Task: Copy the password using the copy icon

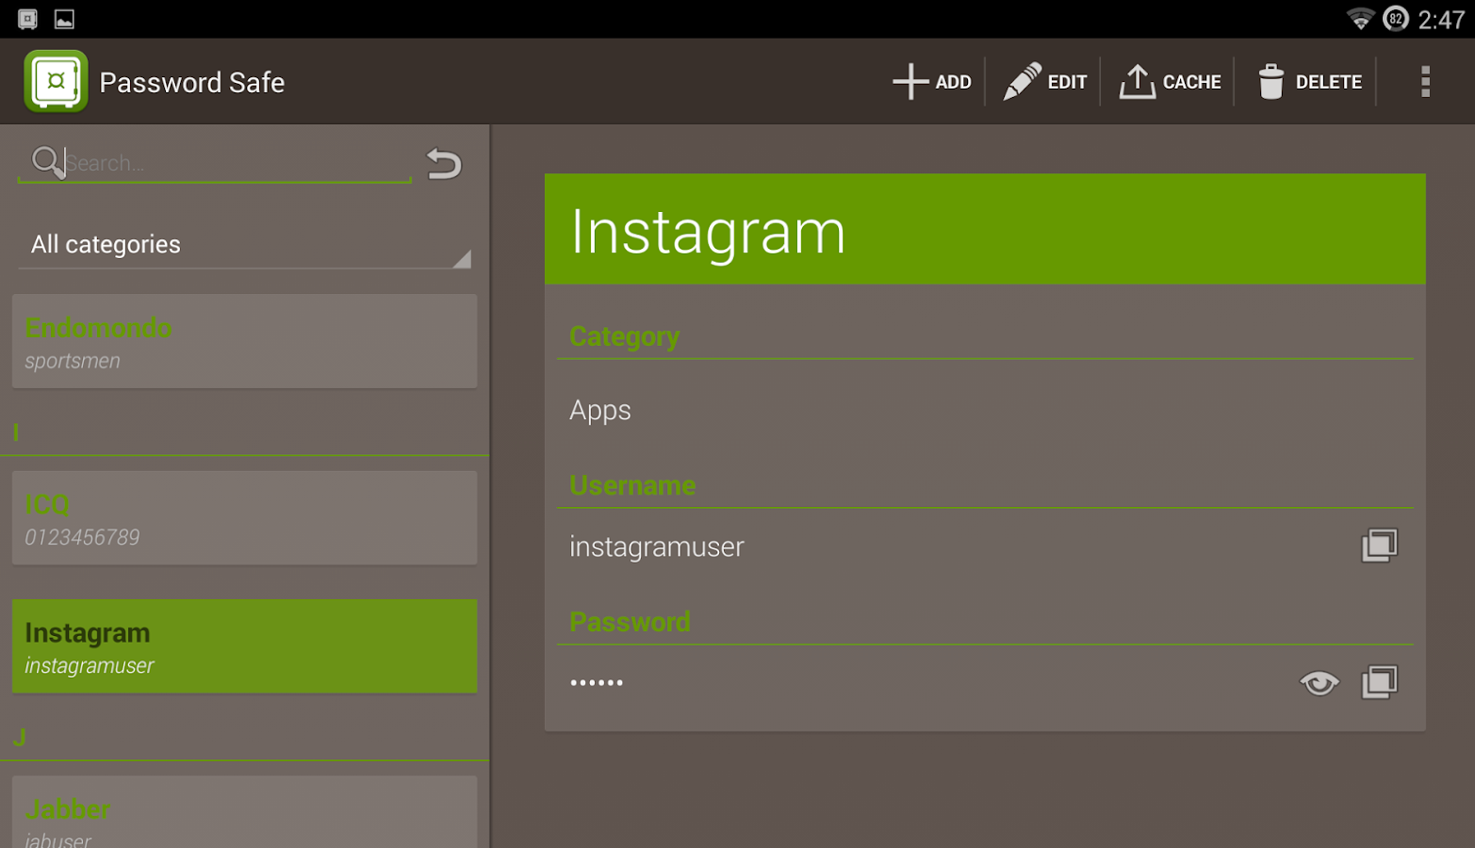Action: click(x=1381, y=682)
